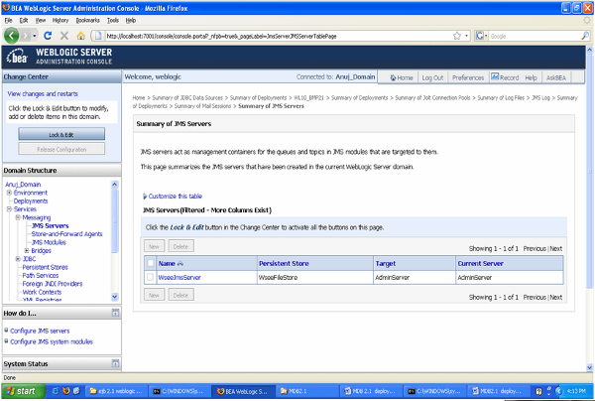Open Firefox home page icon
The image size is (595, 401).
pos(81,36)
